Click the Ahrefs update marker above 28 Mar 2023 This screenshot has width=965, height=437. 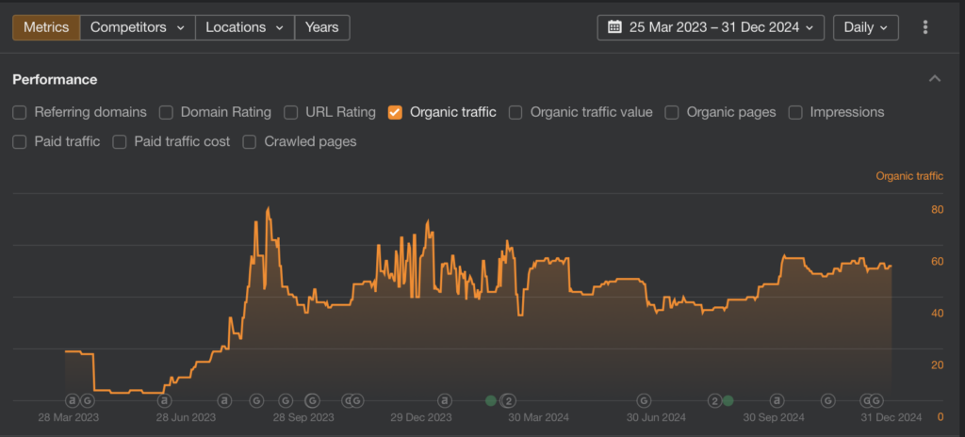point(72,400)
